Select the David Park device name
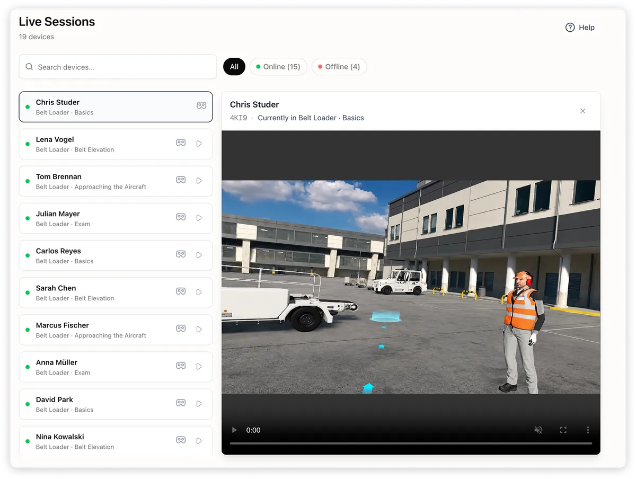The width and height of the screenshot is (636, 479). pos(55,399)
